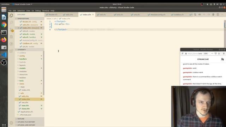Collapse the CFSHORTY project section
The width and height of the screenshot is (226, 127).
click(29, 49)
